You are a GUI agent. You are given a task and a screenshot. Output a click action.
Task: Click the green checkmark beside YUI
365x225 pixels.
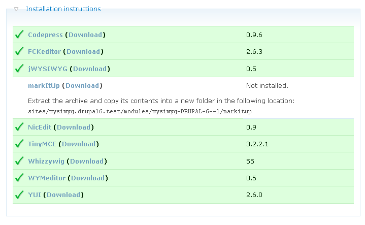[19, 194]
